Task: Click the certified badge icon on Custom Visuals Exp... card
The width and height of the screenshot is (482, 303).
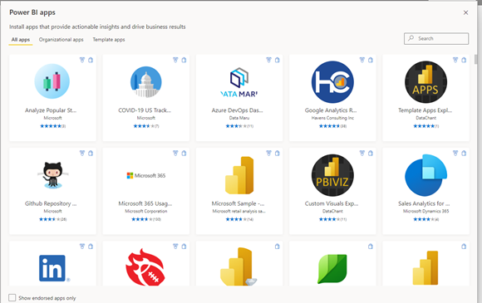Action: 362,154
